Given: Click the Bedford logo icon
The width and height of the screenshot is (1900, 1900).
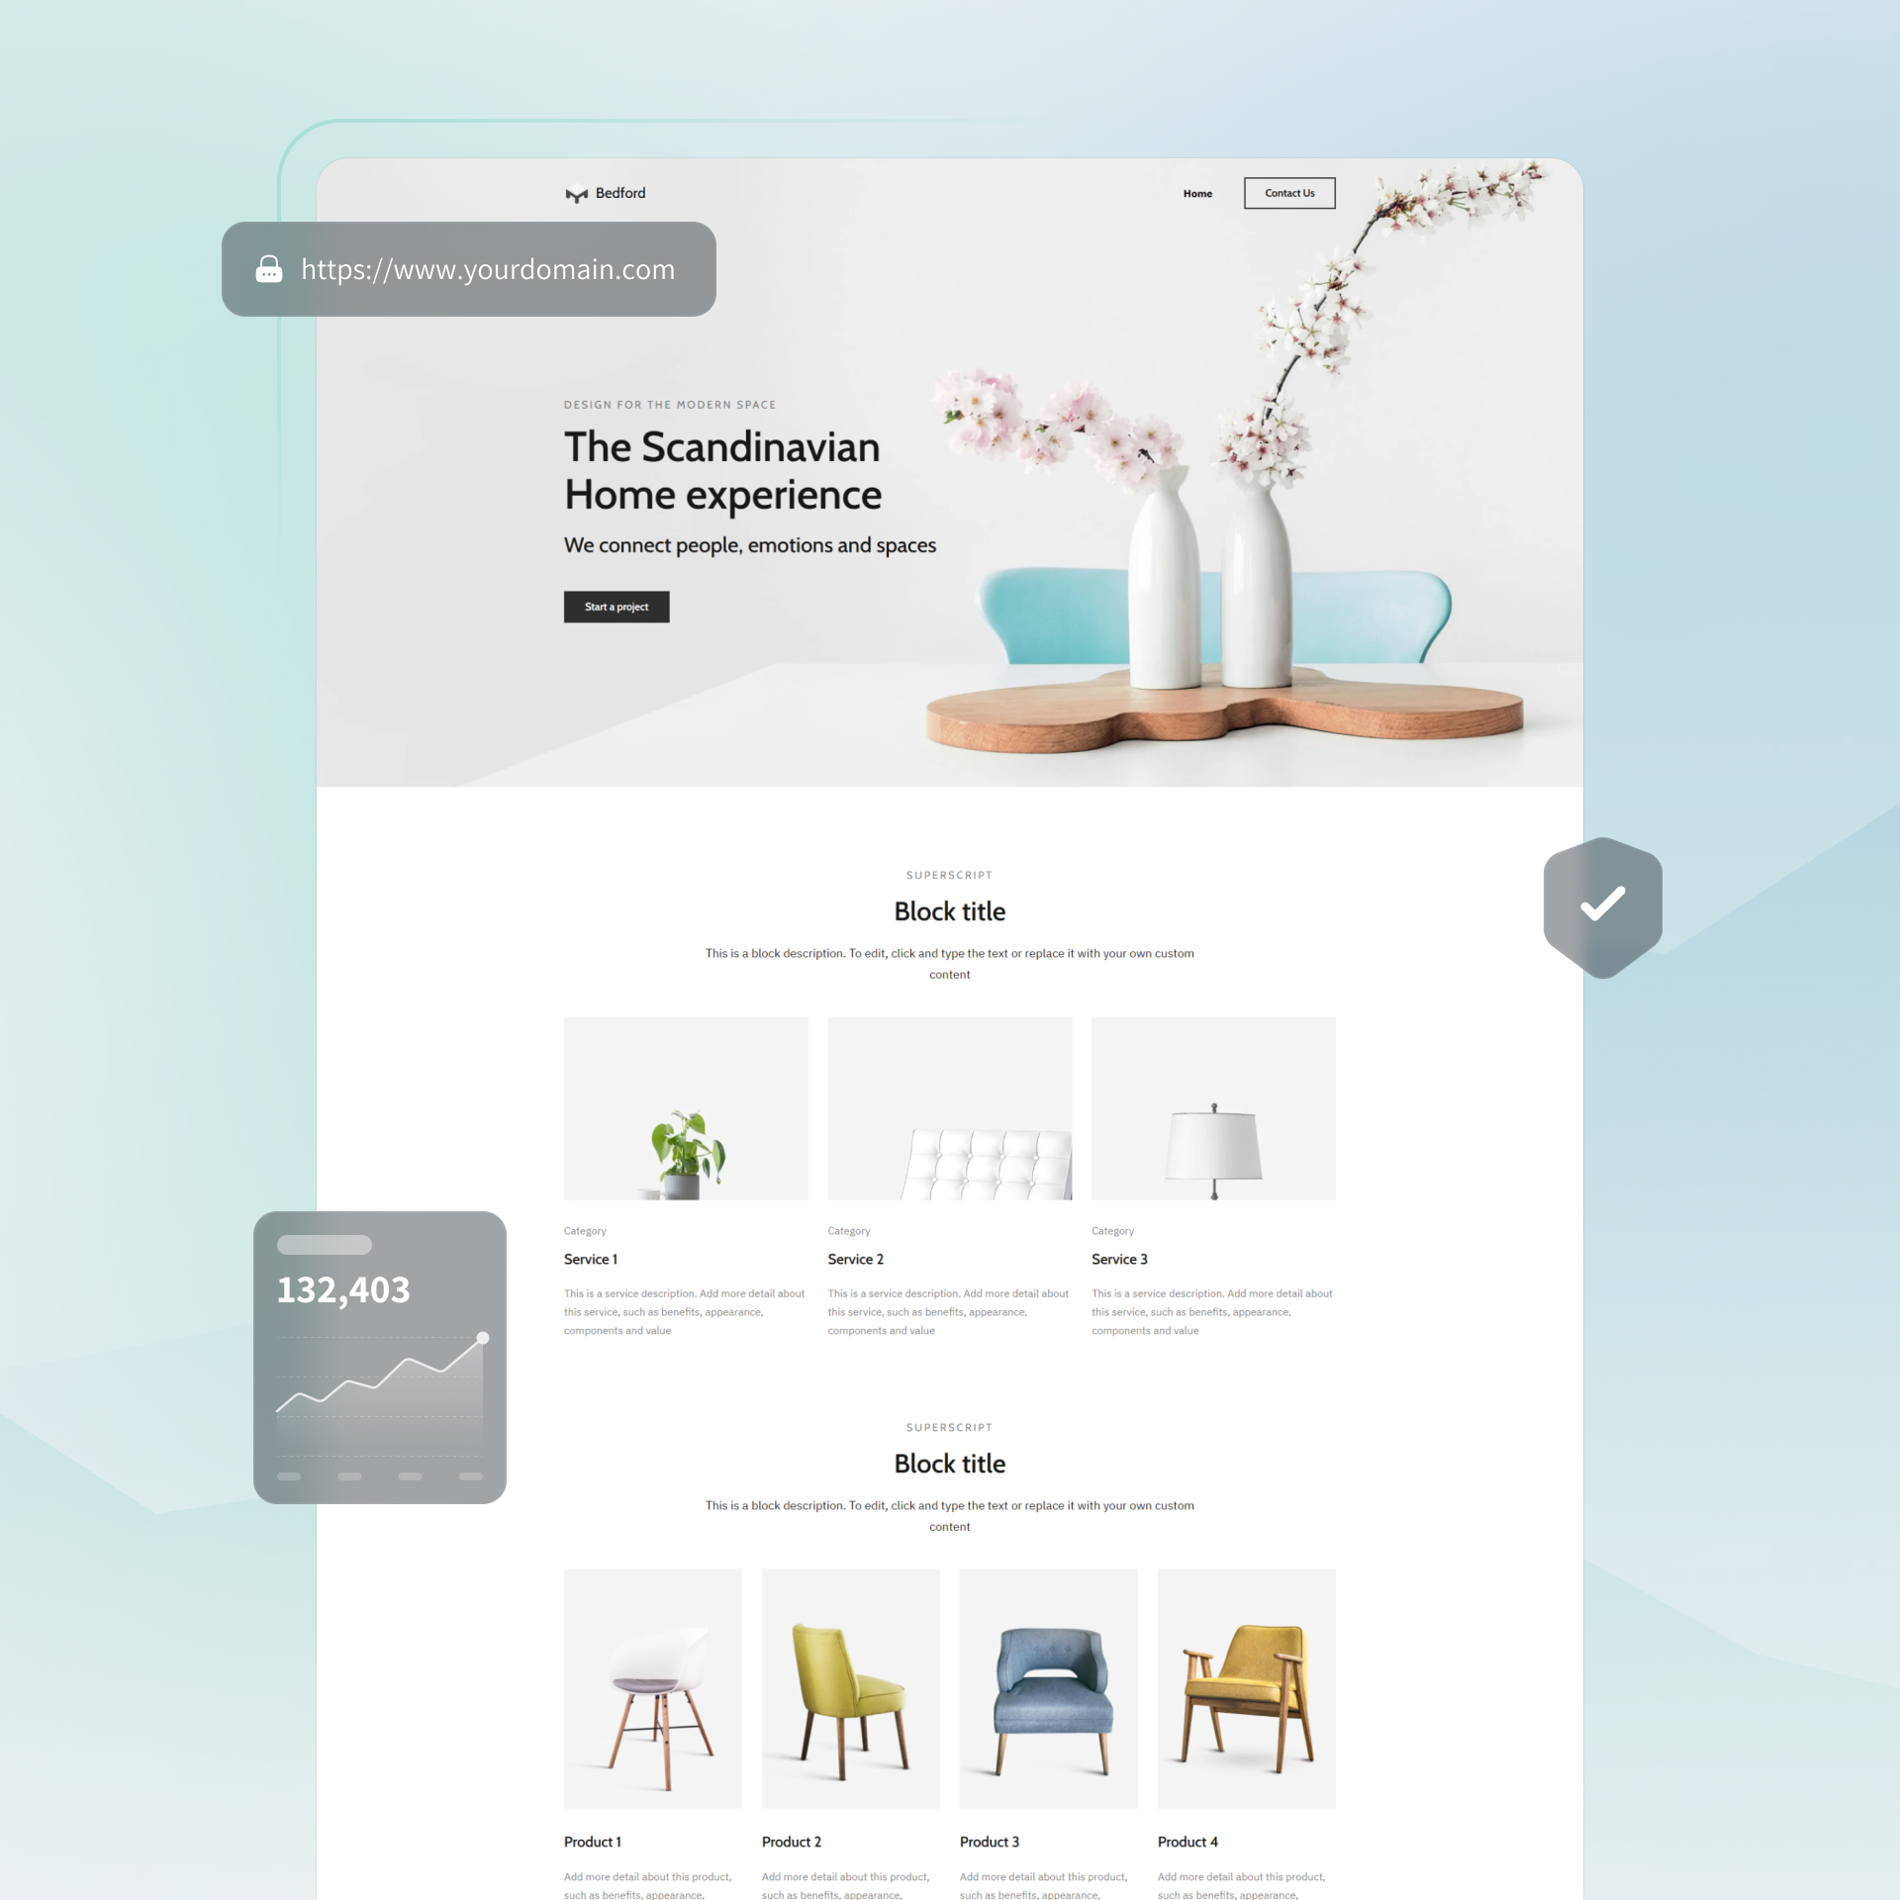Looking at the screenshot, I should [x=576, y=193].
